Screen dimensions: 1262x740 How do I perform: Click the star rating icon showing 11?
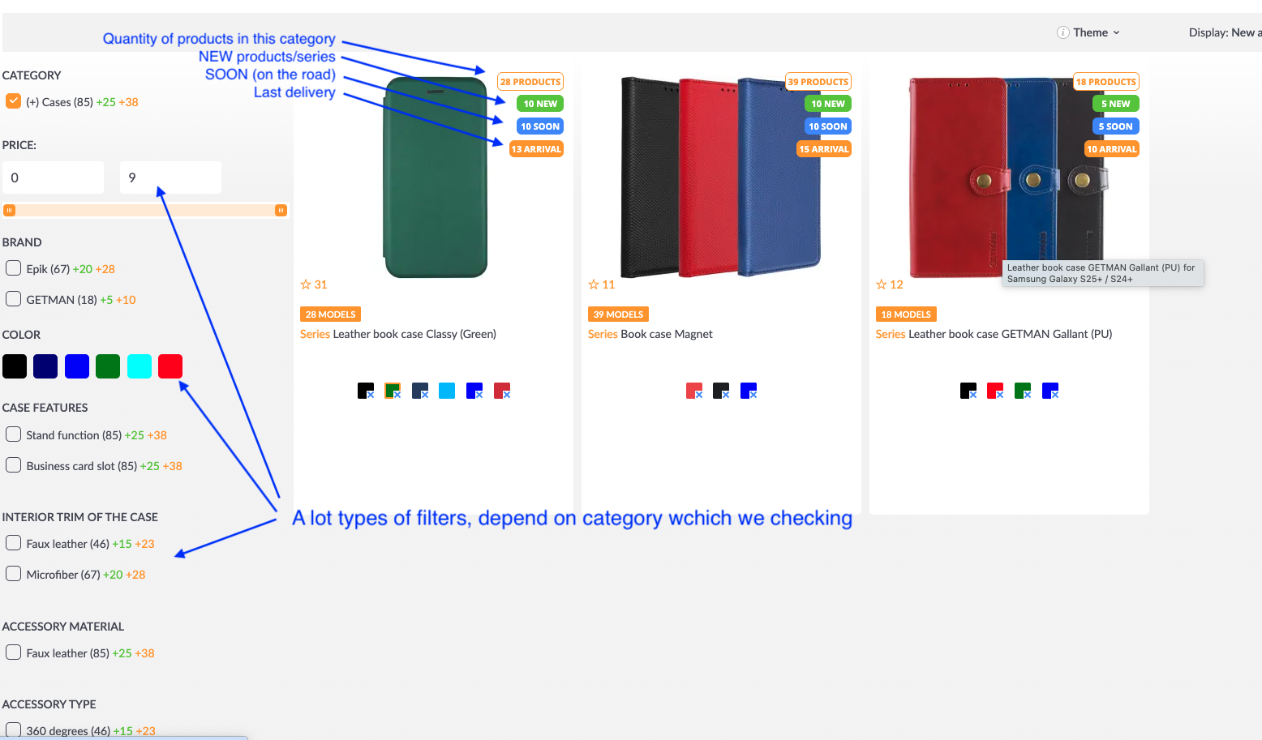(594, 284)
